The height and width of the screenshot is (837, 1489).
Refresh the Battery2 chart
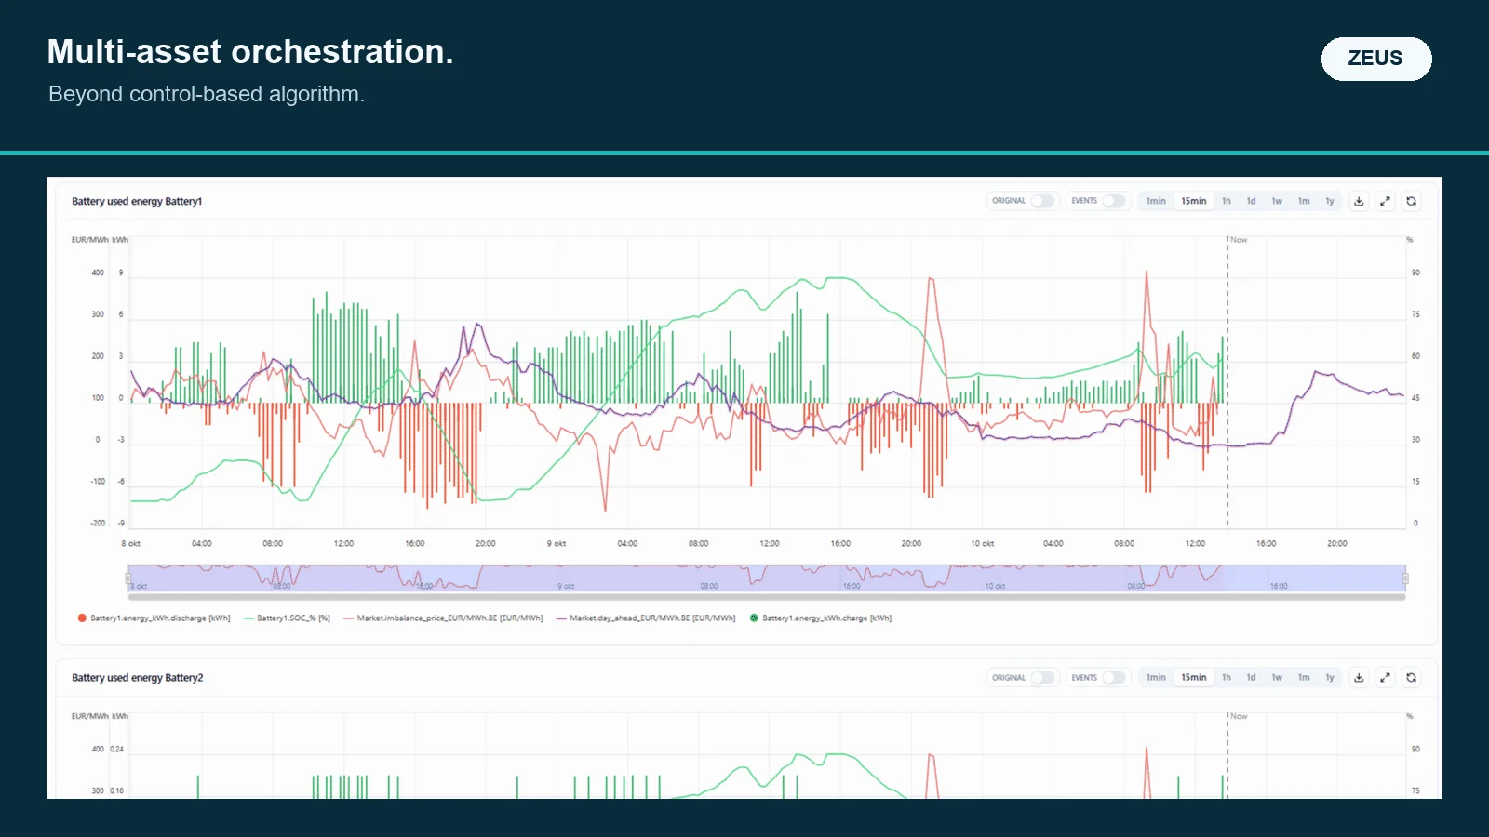1411,678
